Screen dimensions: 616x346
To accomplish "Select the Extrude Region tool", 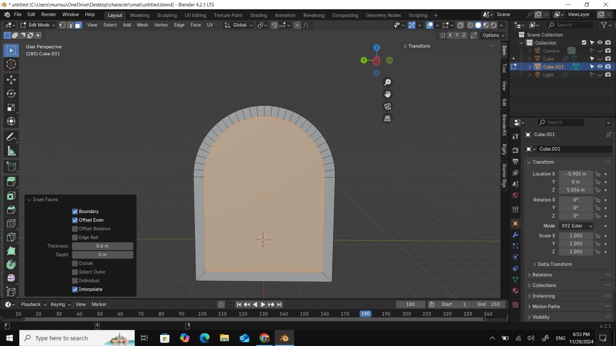I will (x=11, y=182).
